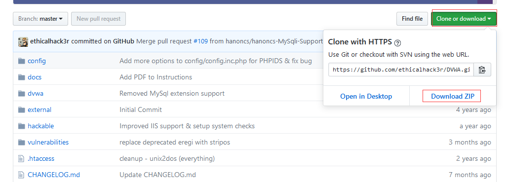Screen dimensions: 508x182
Task: Copy clone URL with the clipboard icon
Action: point(482,70)
